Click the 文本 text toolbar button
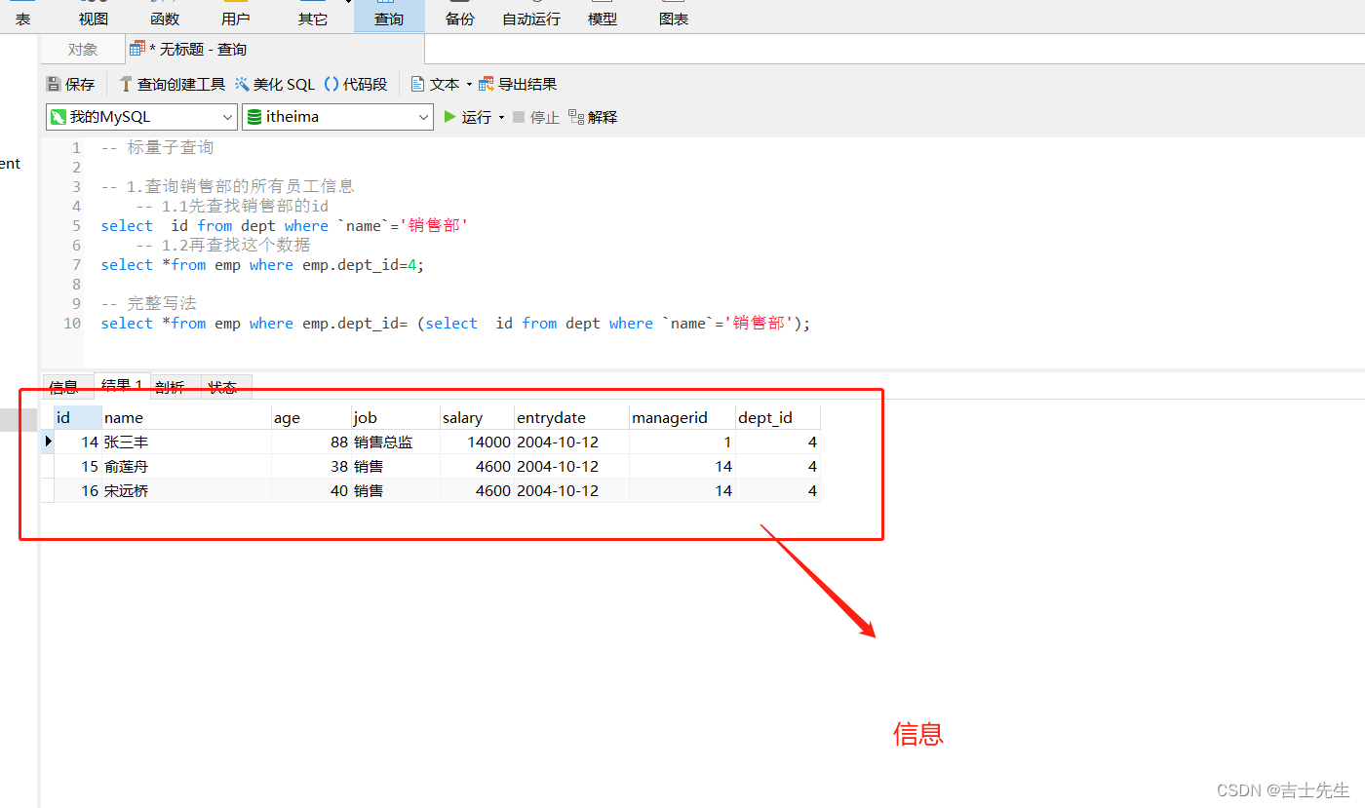Screen dimensions: 1365x808 click(435, 85)
